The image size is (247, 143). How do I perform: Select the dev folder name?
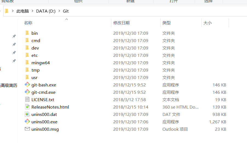(35, 48)
